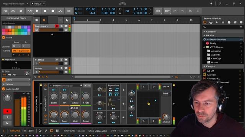Image resolution: width=245 pixels, height=137 pixels.
Task: Click the delete X circle icon
Action: pyautogui.click(x=198, y=11)
